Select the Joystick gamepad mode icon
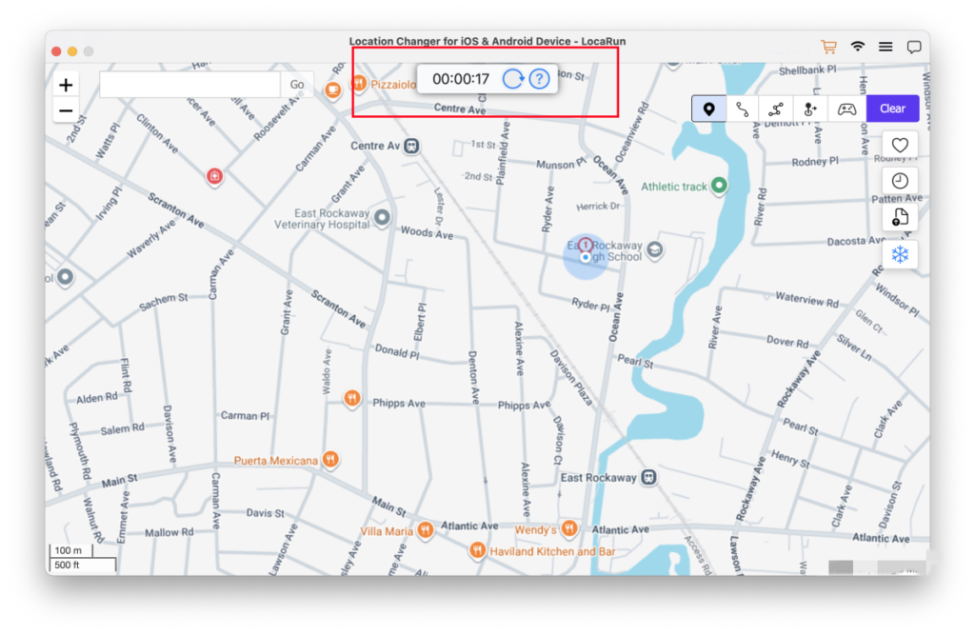This screenshot has height=635, width=975. coord(846,109)
